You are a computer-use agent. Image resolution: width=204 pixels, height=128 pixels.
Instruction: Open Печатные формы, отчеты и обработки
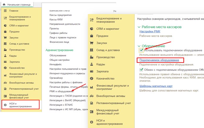[x=68, y=87]
